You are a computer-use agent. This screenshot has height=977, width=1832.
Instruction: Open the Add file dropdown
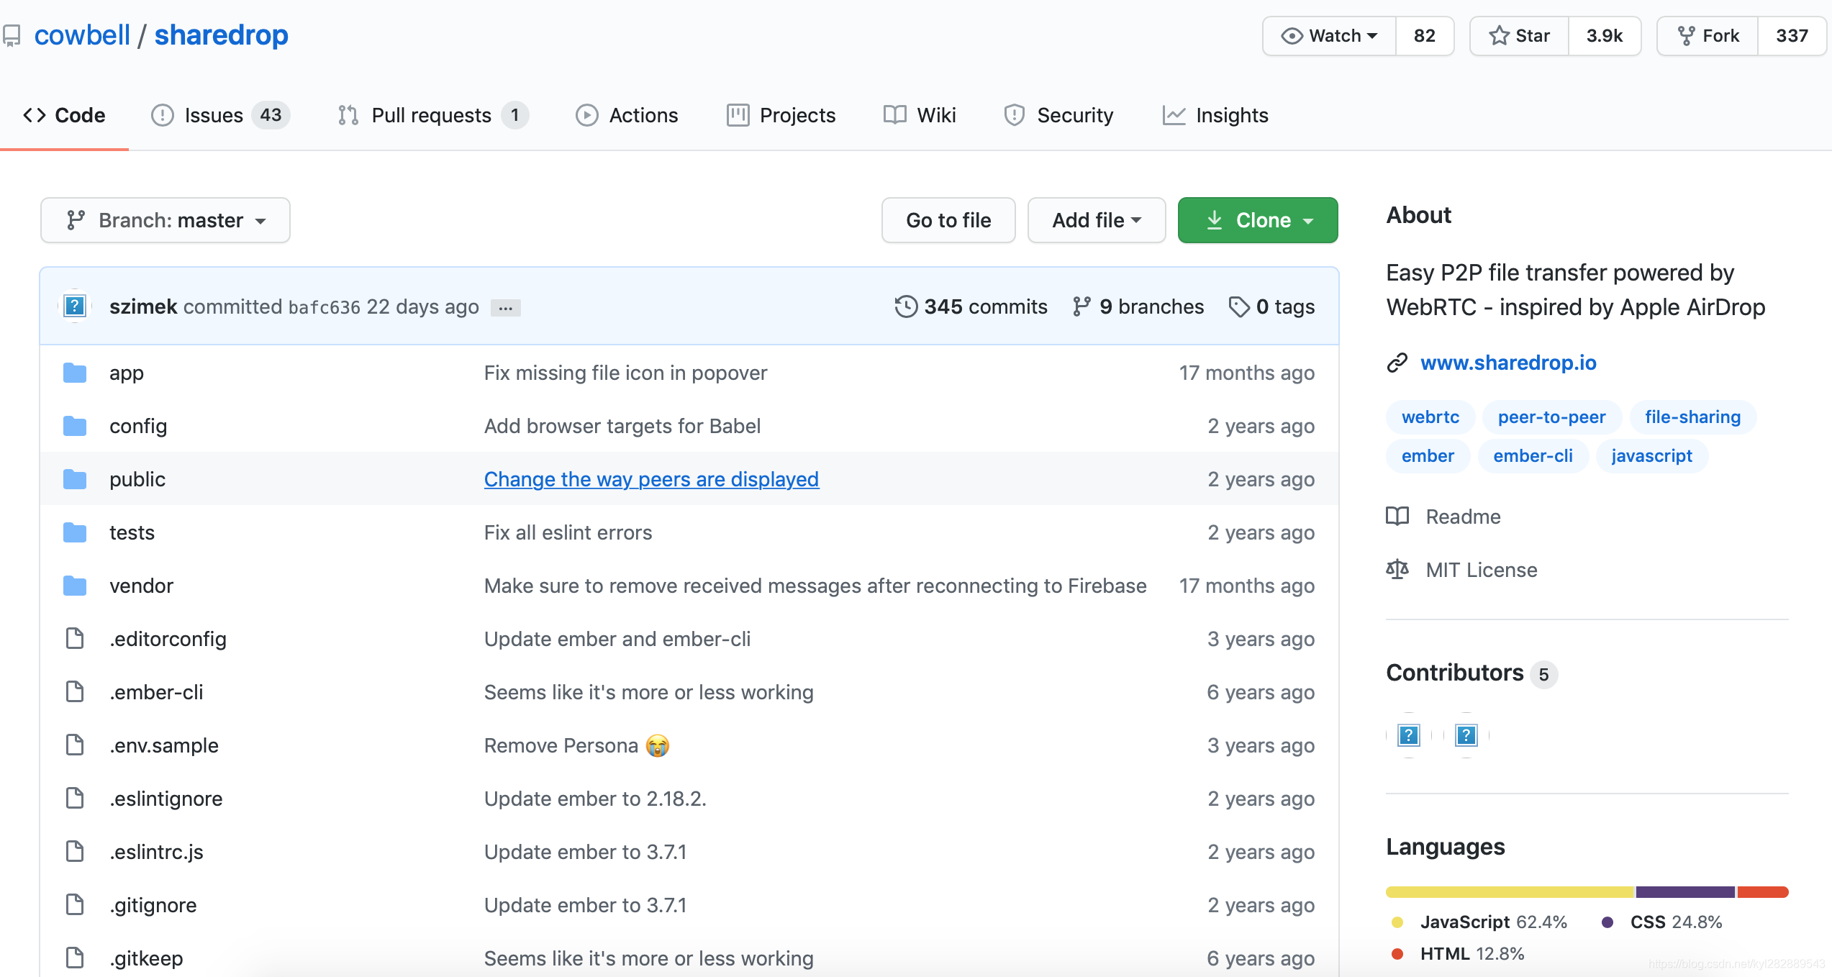click(x=1096, y=220)
